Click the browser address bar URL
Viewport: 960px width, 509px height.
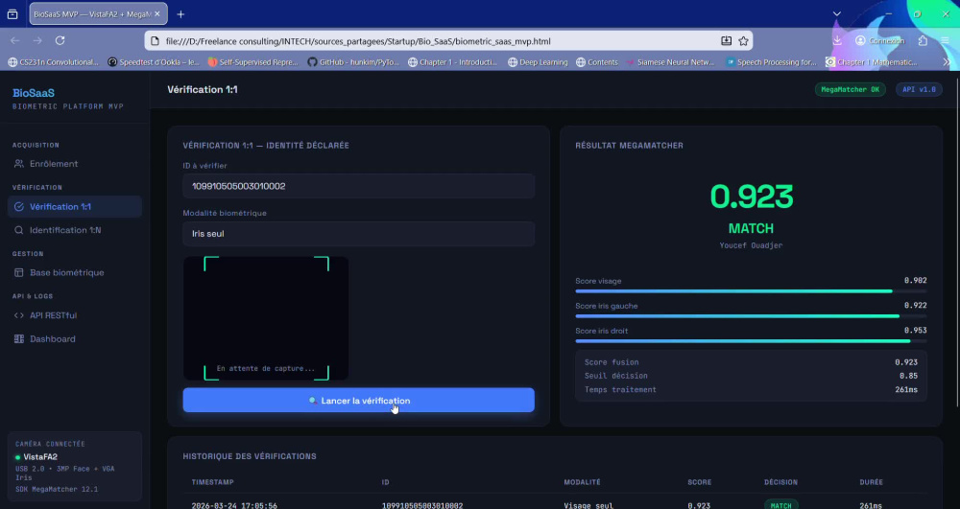pos(358,41)
